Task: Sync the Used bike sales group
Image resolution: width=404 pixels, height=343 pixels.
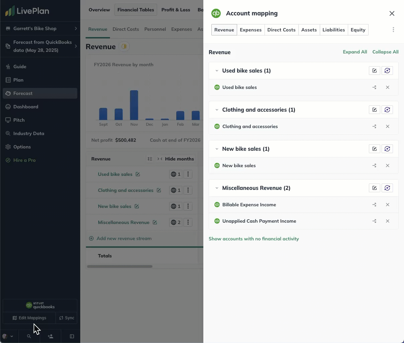Action: click(387, 71)
